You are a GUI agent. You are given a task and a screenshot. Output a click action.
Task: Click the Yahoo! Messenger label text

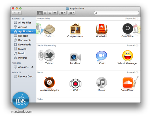127,63
